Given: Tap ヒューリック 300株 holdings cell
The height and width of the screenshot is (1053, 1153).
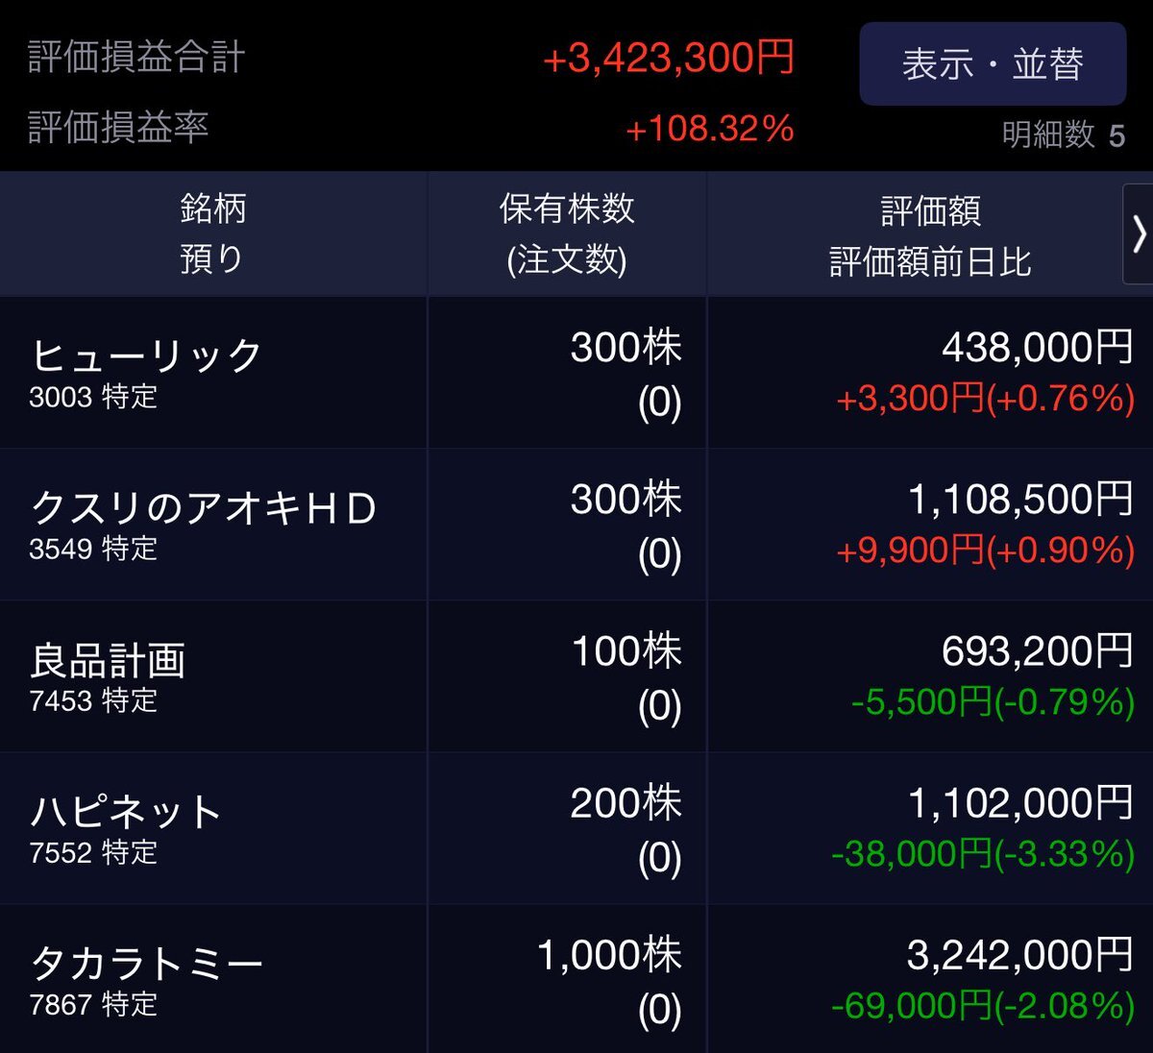Looking at the screenshot, I should click(x=567, y=373).
